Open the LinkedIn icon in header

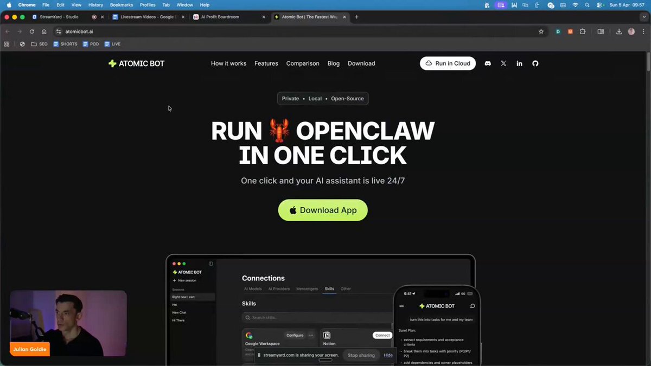pos(519,63)
